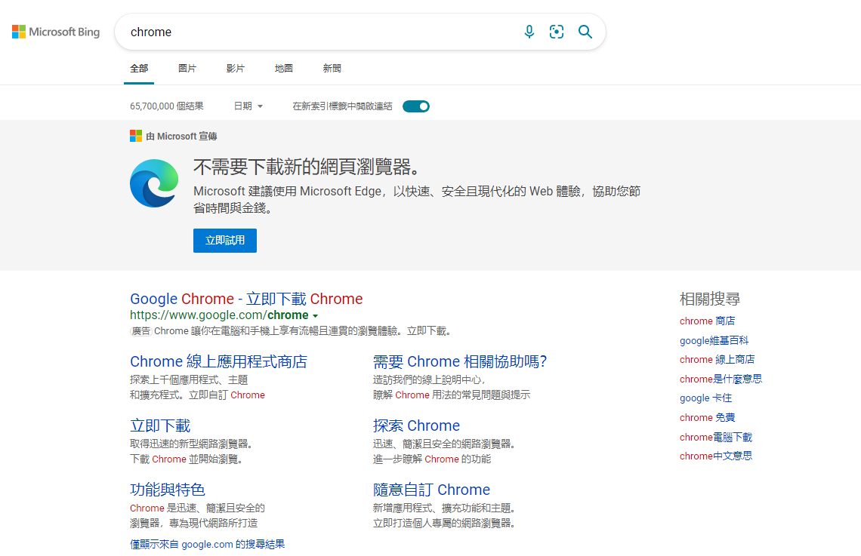Start voice search with microphone icon
Image resolution: width=861 pixels, height=556 pixels.
[529, 32]
